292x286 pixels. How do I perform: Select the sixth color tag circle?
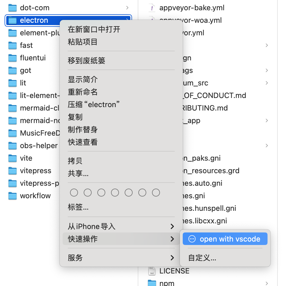[142, 193]
